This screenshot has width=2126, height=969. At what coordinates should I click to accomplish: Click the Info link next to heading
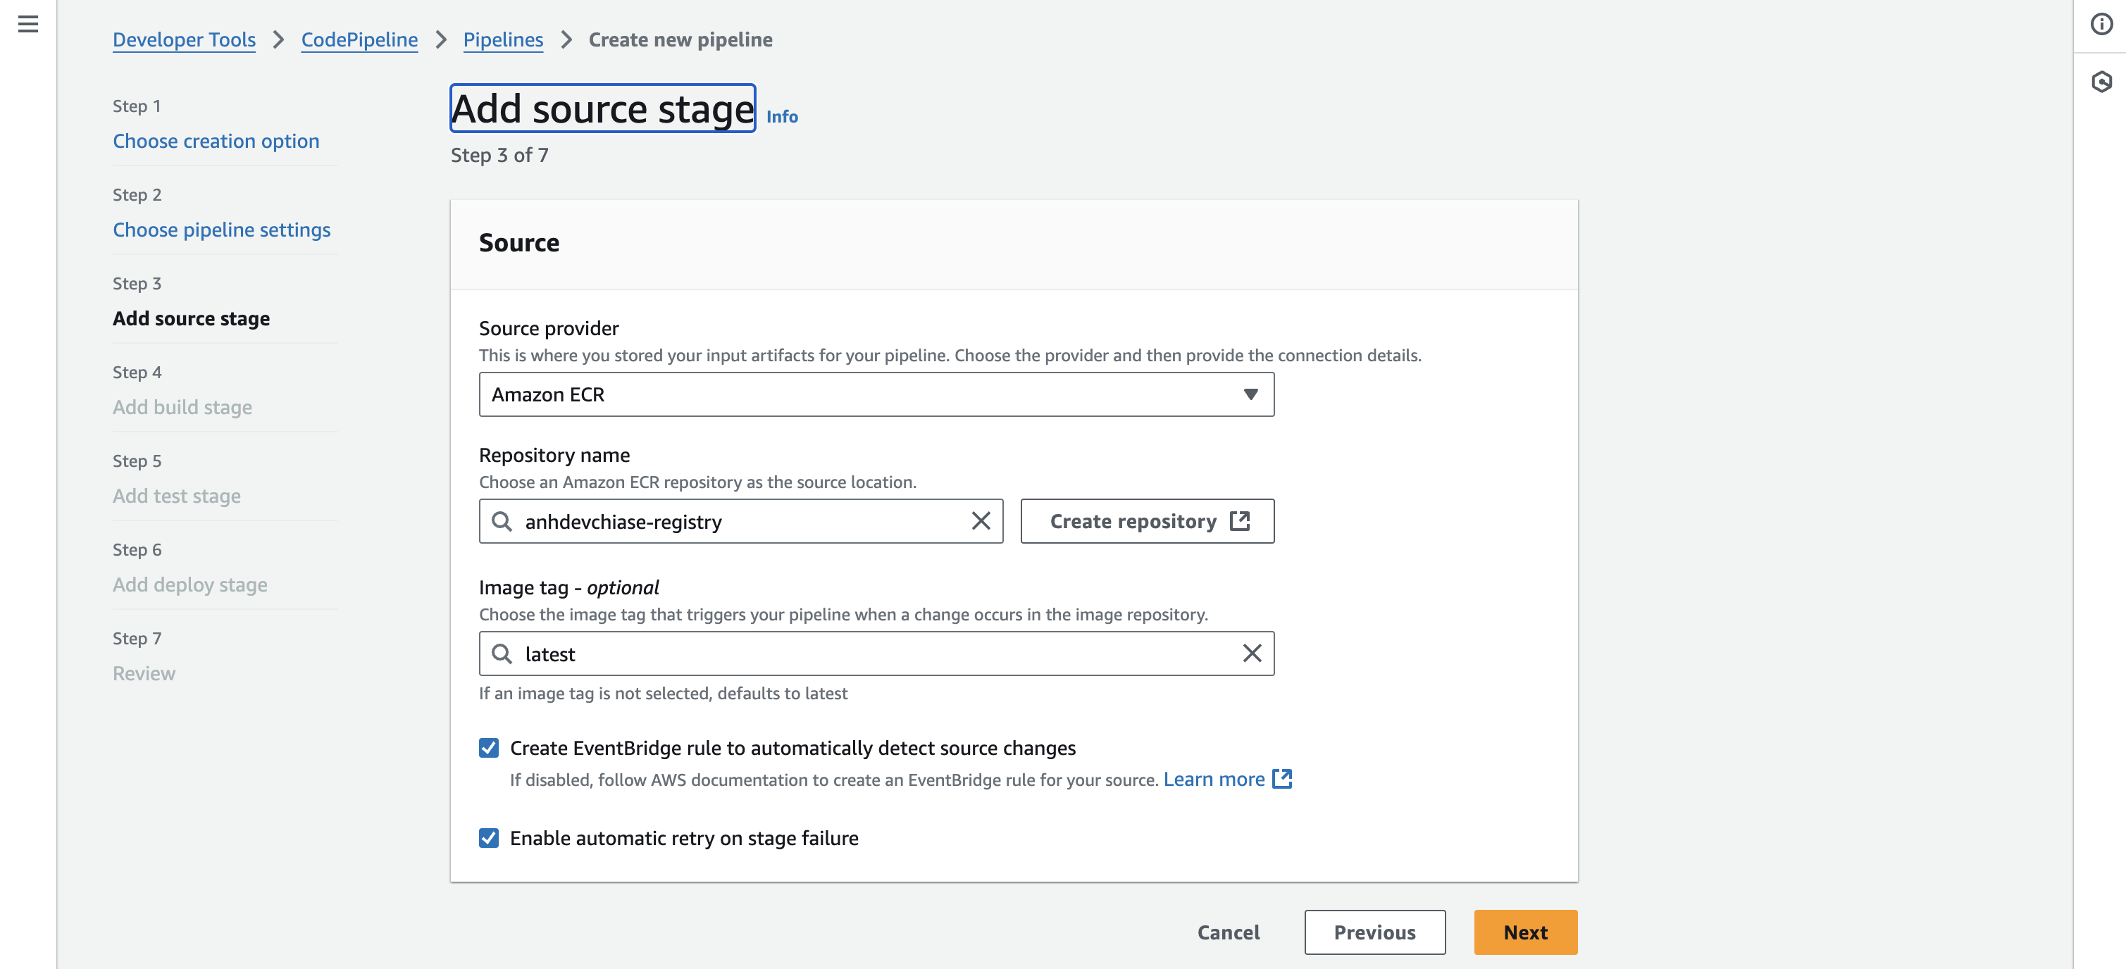[x=781, y=116]
